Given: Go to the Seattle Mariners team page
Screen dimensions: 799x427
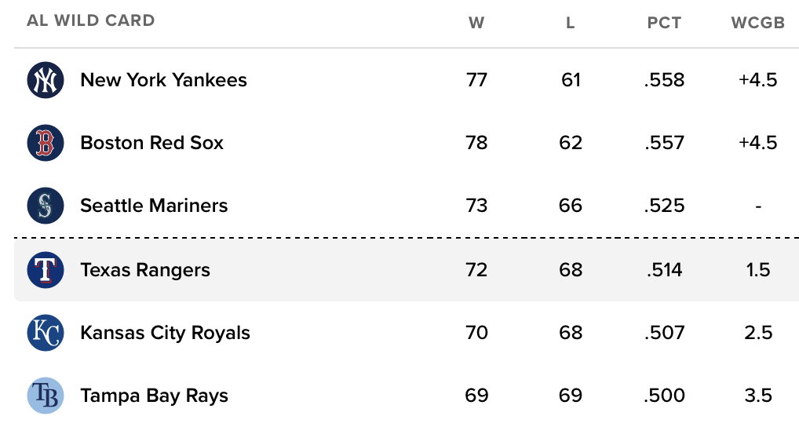Looking at the screenshot, I should pos(154,206).
